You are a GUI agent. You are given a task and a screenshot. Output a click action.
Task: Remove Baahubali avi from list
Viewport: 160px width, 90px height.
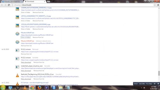39,79
